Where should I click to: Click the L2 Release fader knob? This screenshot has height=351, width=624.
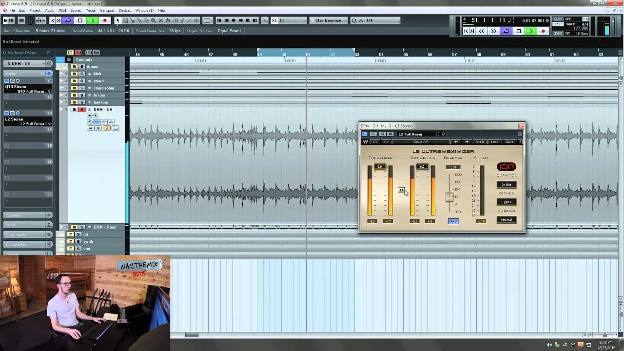pos(449,197)
